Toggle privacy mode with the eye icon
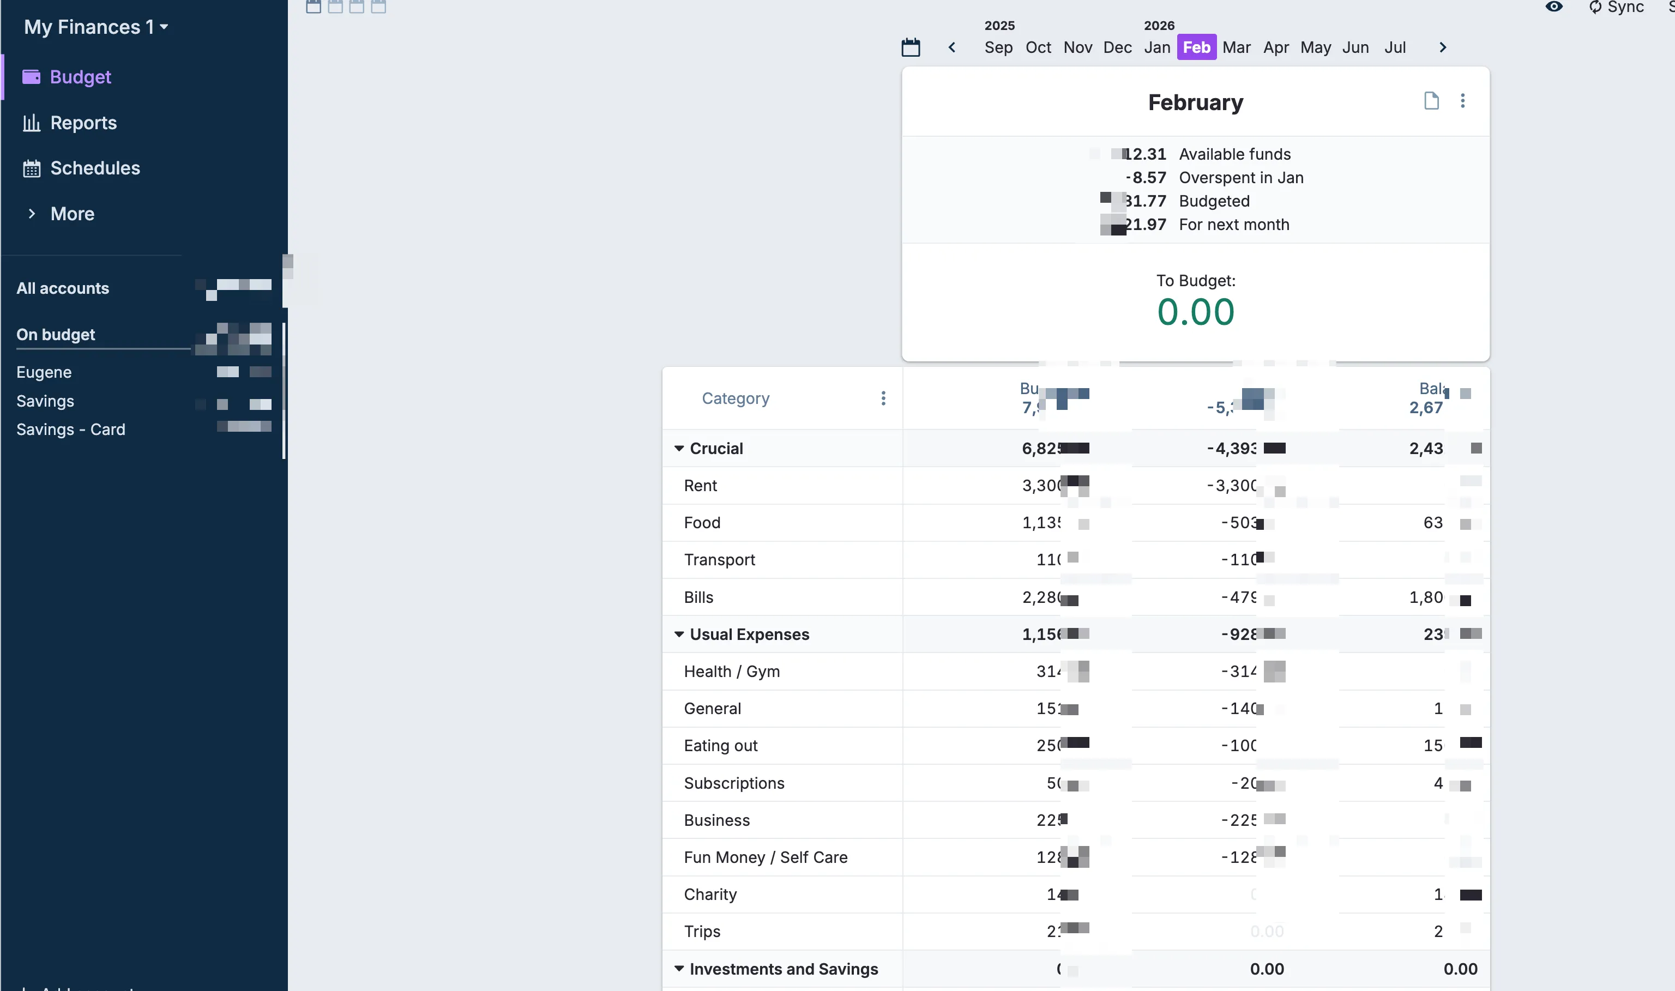 (1554, 7)
